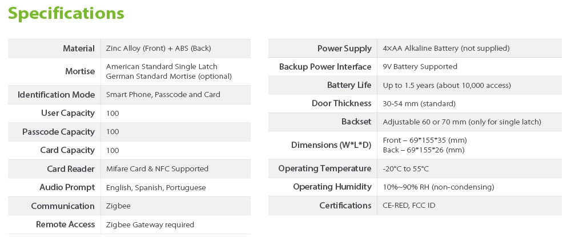Select the American Standard Single Latch text

coord(162,67)
